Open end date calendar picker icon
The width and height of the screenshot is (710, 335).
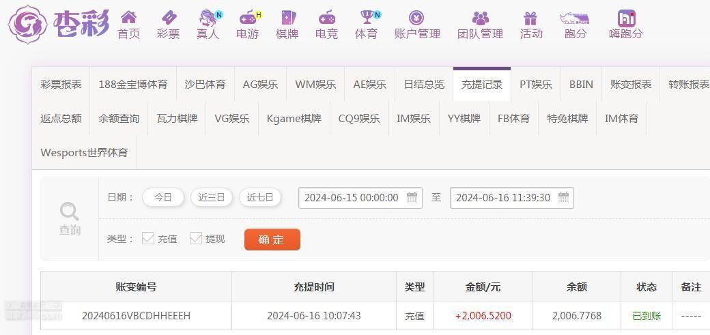(x=563, y=197)
